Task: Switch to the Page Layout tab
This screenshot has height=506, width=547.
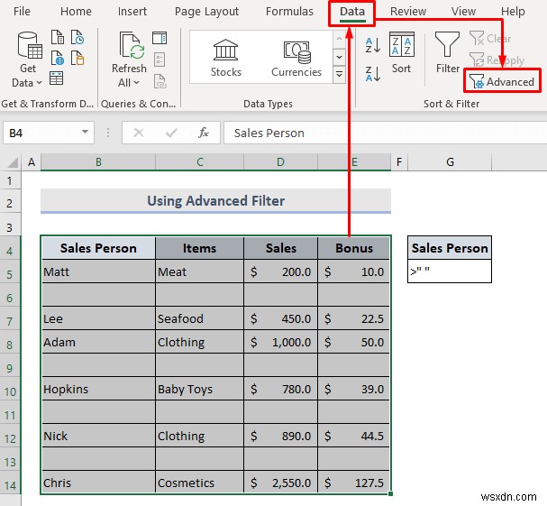Action: [x=206, y=12]
